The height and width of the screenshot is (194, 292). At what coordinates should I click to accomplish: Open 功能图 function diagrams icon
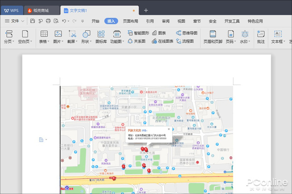pyautogui.click(x=117, y=37)
